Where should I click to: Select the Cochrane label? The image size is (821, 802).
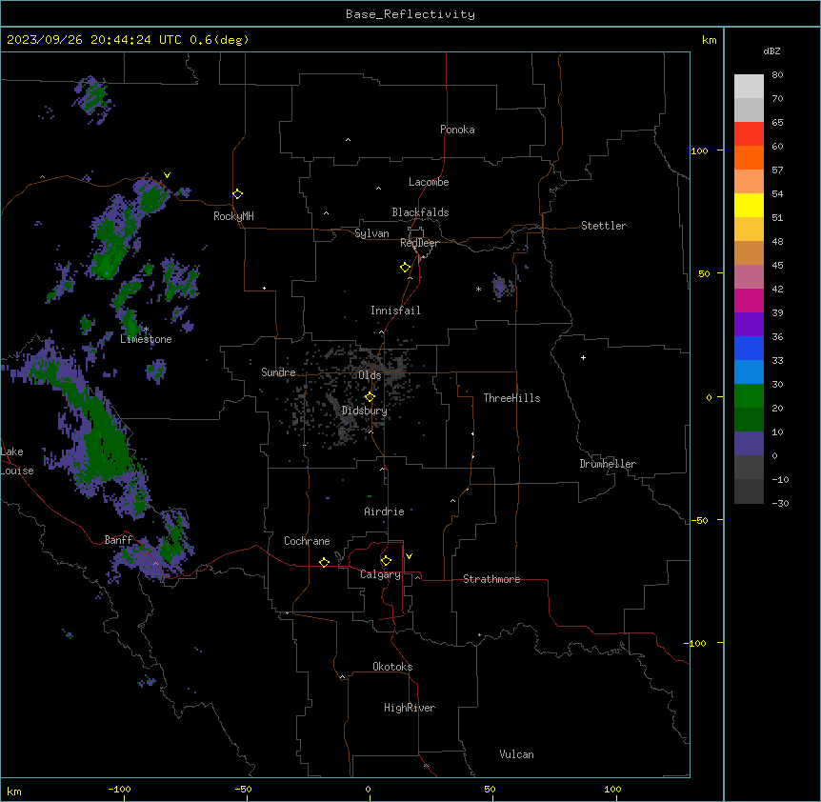[x=307, y=541]
